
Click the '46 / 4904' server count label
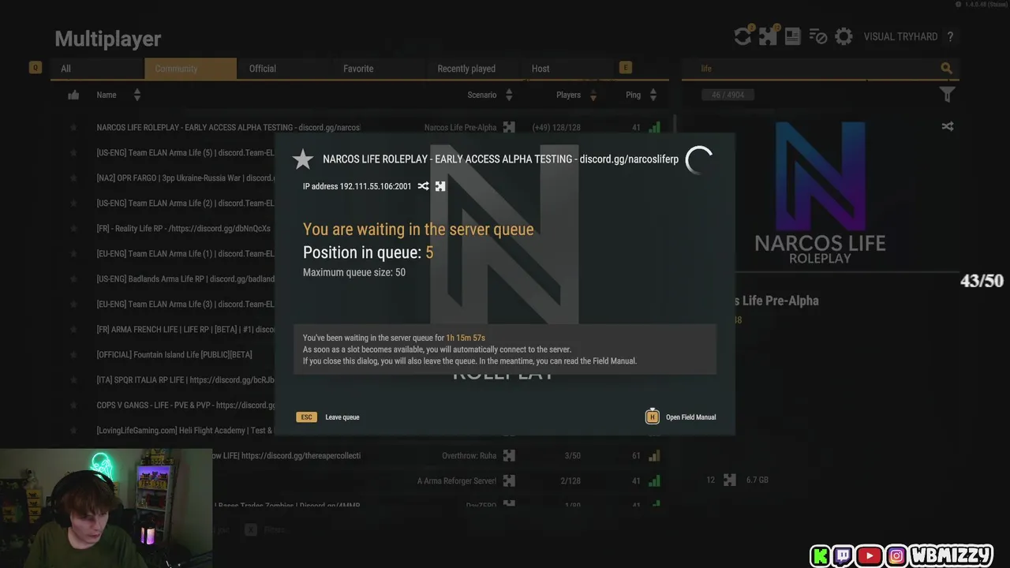[728, 95]
